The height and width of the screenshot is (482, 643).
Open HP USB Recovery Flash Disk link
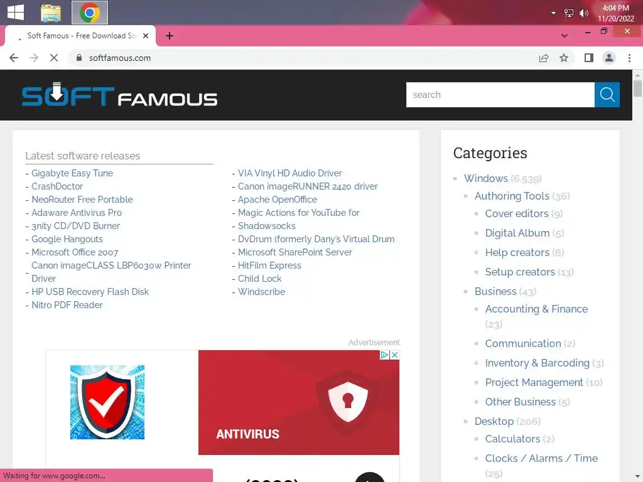90,291
